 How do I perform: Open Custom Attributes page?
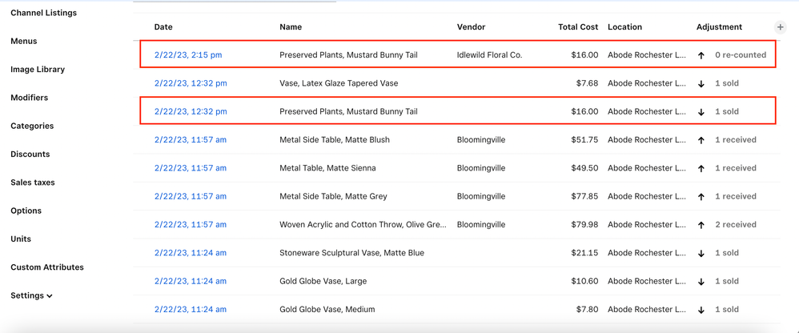click(46, 267)
